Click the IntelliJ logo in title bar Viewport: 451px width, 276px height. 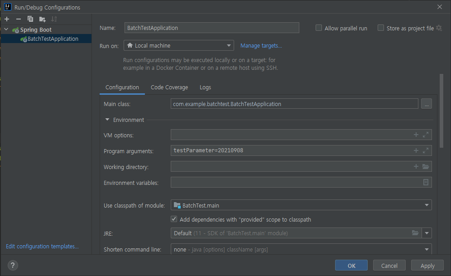pos(8,7)
